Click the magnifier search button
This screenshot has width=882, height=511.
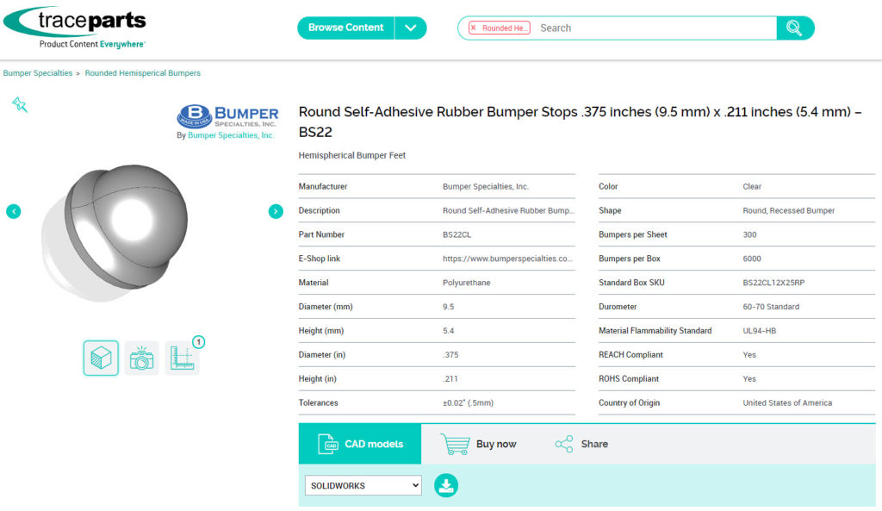[794, 28]
